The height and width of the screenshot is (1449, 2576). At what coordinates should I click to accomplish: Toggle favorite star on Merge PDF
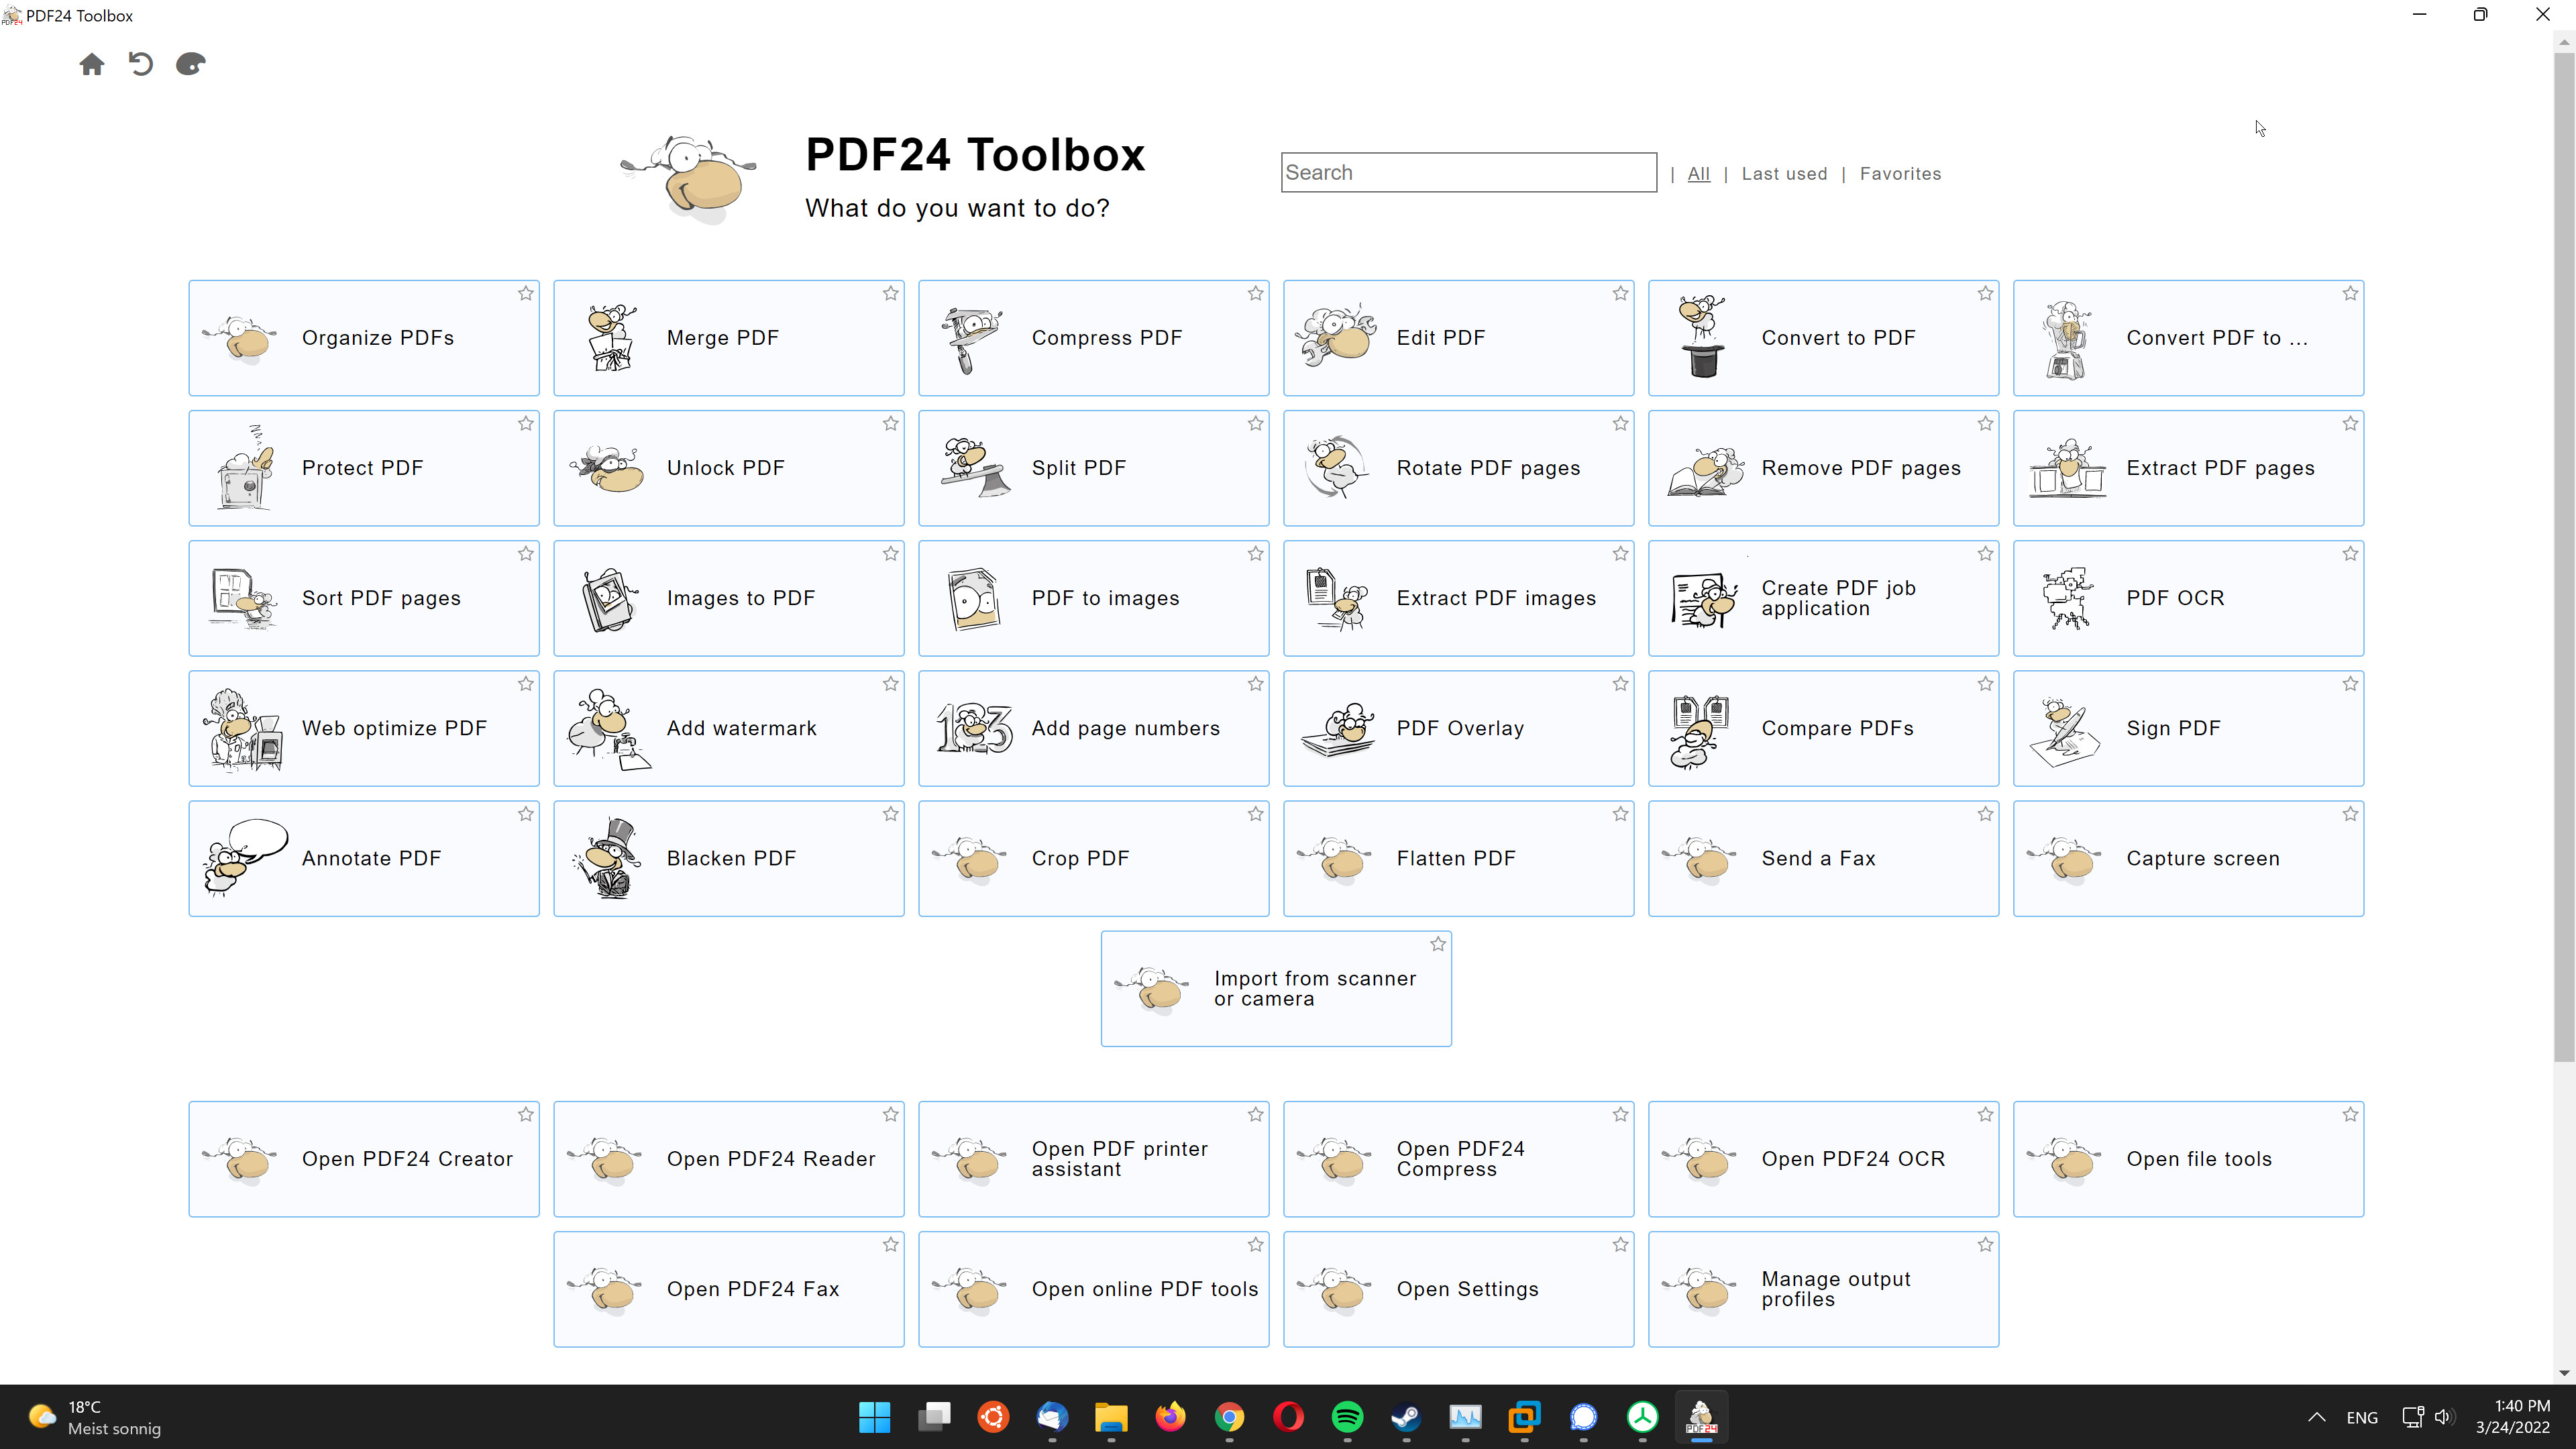pos(890,293)
